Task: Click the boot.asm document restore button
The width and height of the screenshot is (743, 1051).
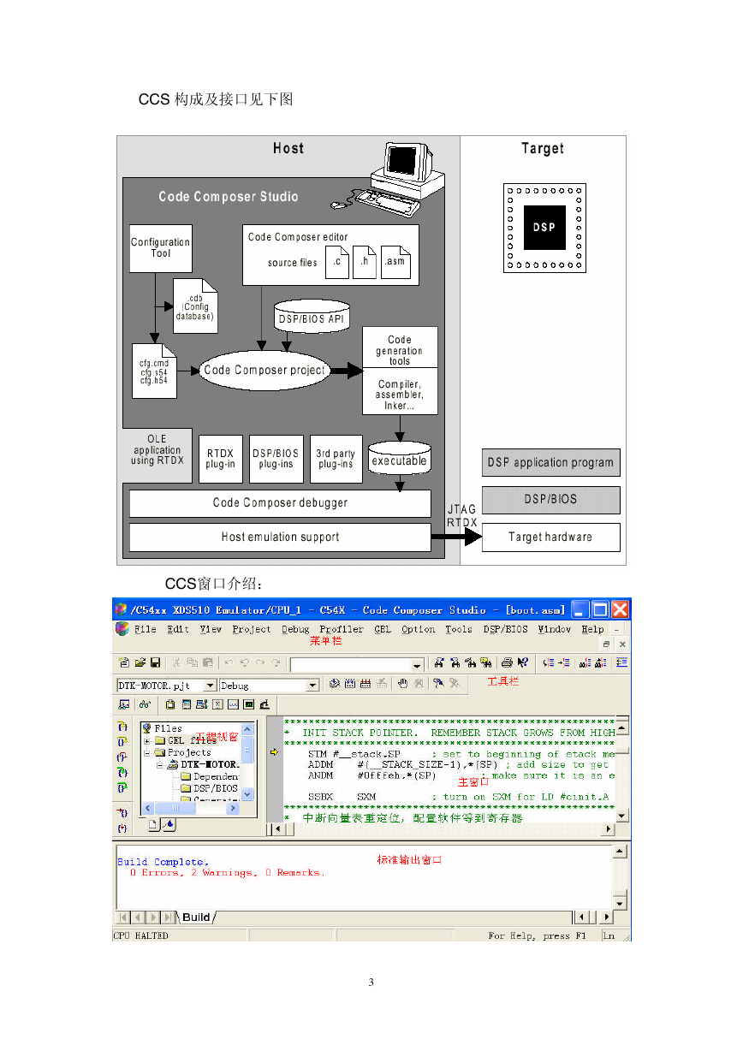Action: click(x=607, y=644)
